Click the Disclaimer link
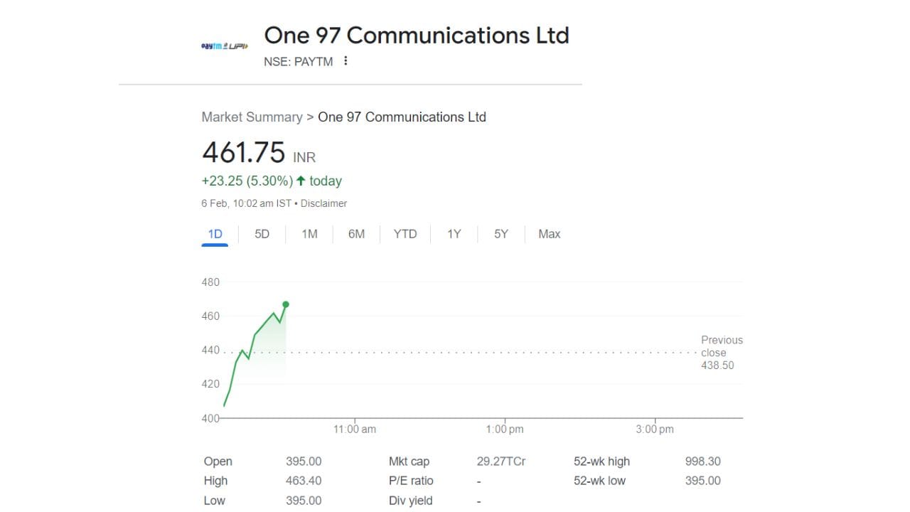 pyautogui.click(x=324, y=203)
